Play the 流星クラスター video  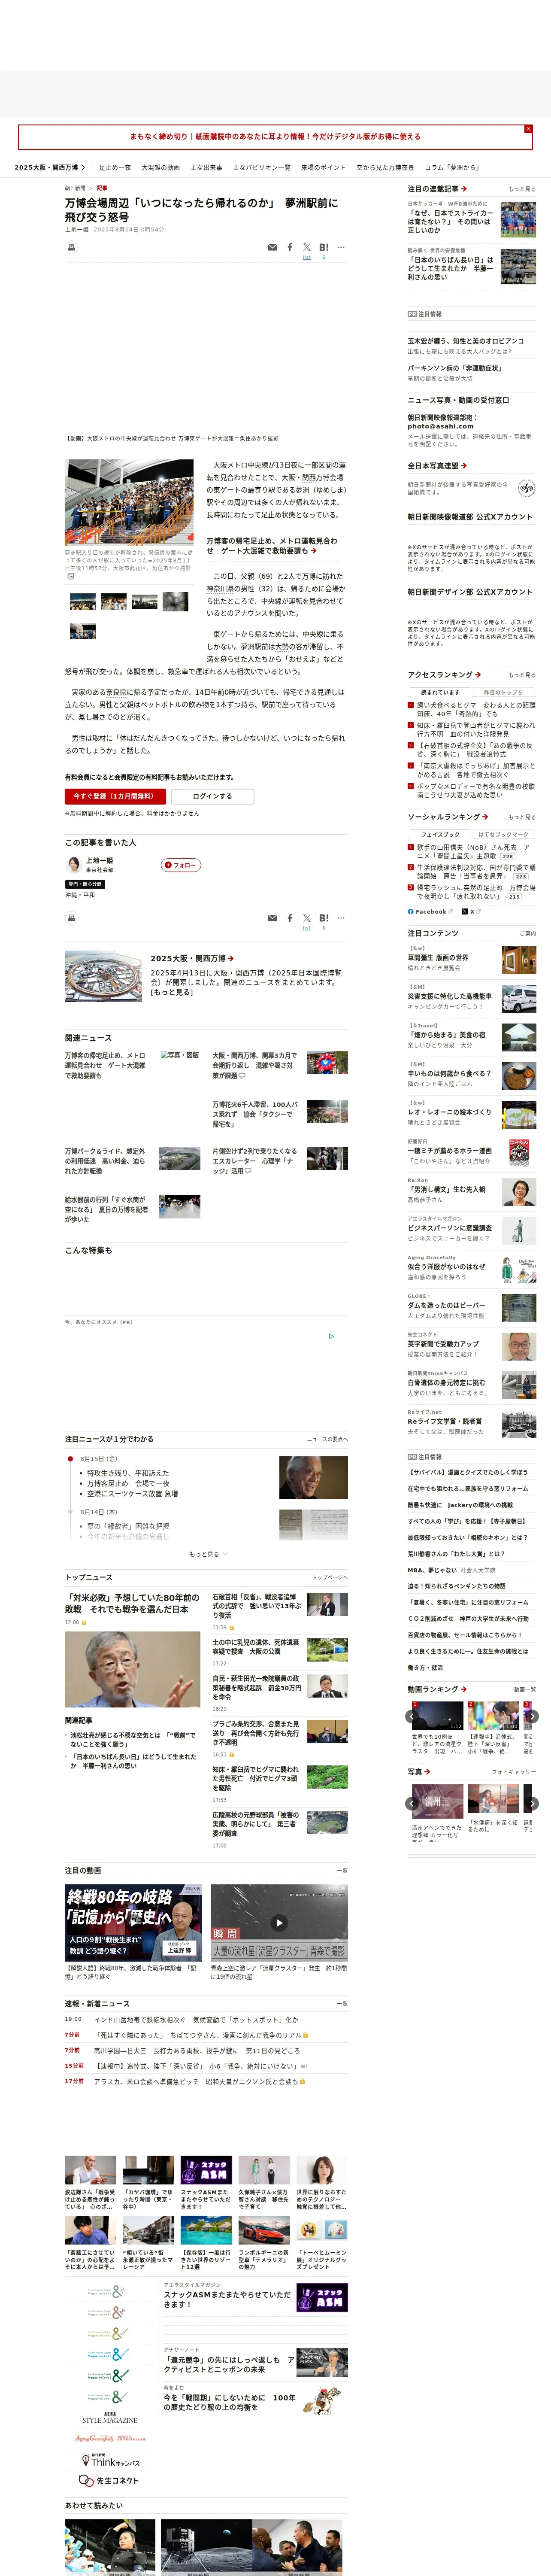(x=279, y=1922)
